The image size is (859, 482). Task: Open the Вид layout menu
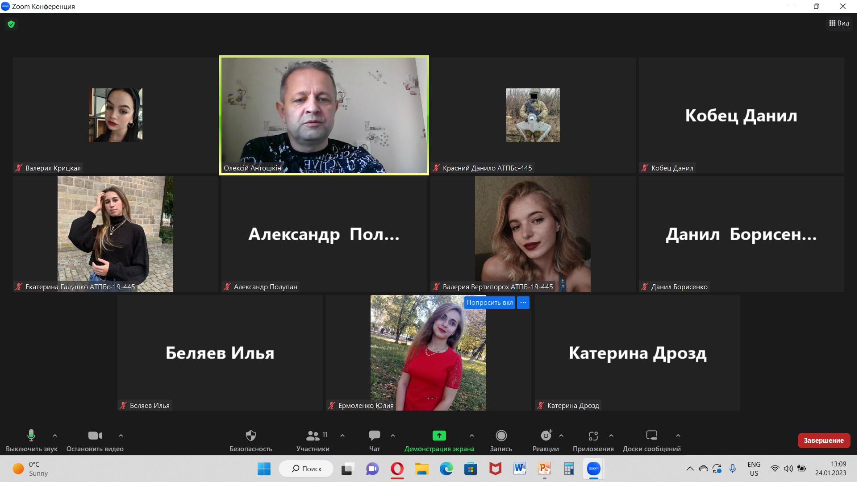[x=839, y=23]
